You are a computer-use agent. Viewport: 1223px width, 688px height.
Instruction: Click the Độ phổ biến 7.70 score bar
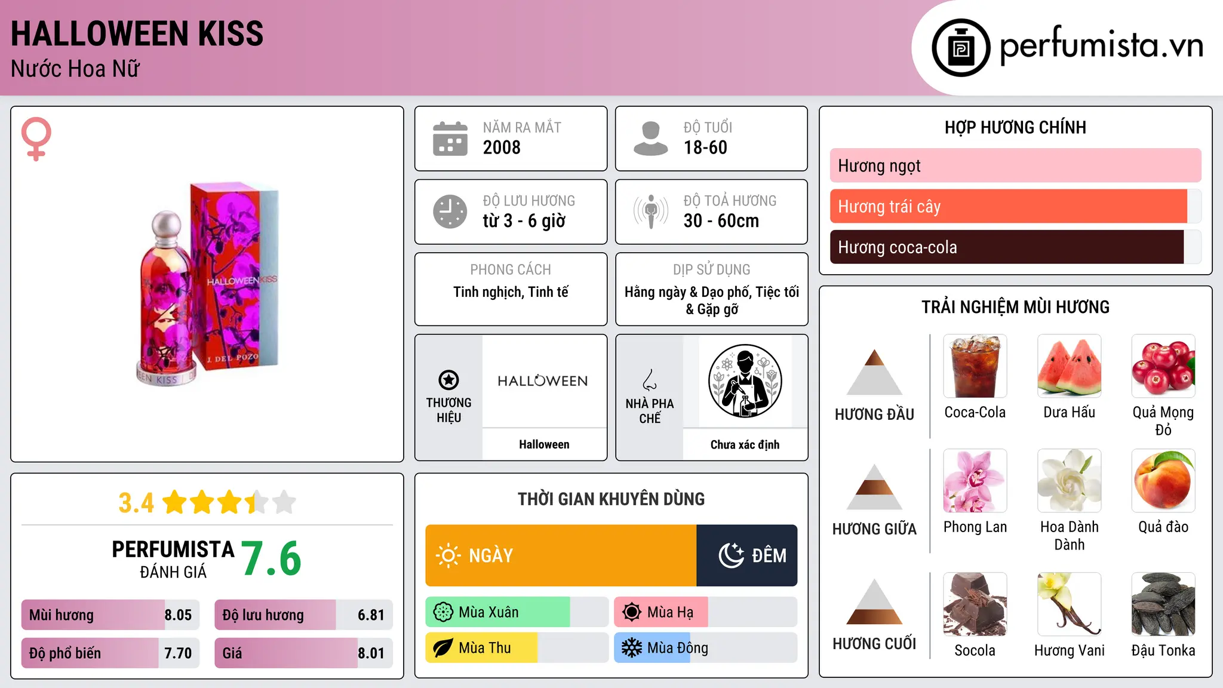pos(110,653)
